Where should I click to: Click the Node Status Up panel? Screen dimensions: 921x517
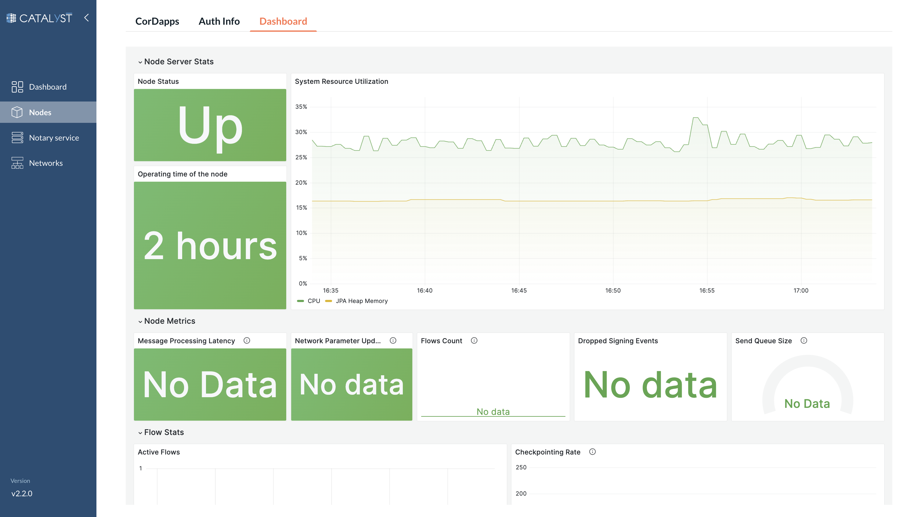pos(210,125)
